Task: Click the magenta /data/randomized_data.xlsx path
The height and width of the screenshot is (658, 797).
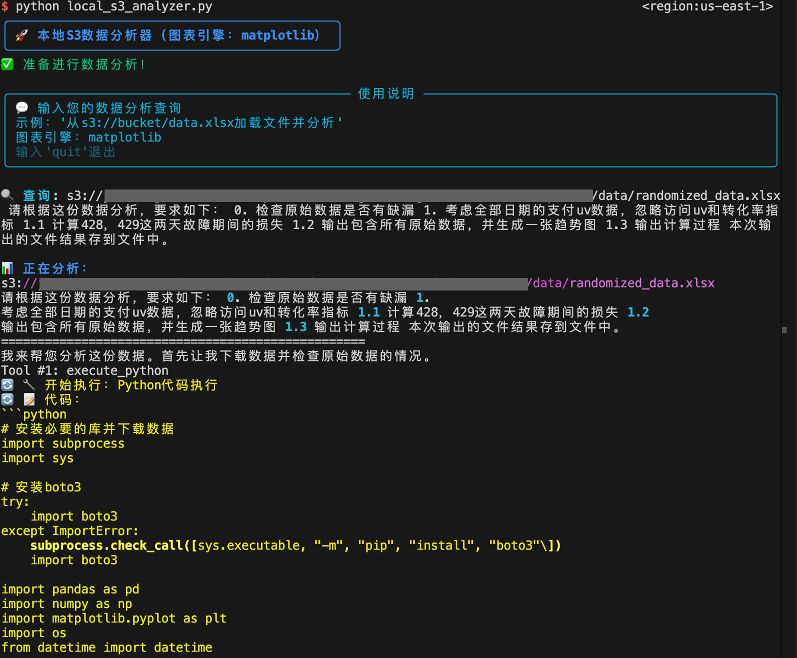Action: click(x=622, y=283)
